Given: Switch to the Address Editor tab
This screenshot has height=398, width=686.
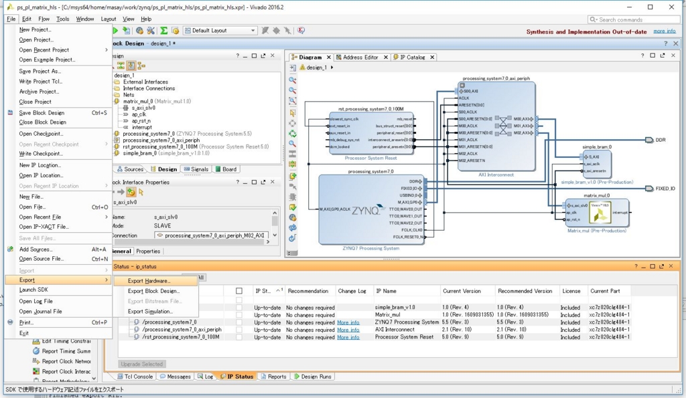Looking at the screenshot, I should (x=360, y=58).
